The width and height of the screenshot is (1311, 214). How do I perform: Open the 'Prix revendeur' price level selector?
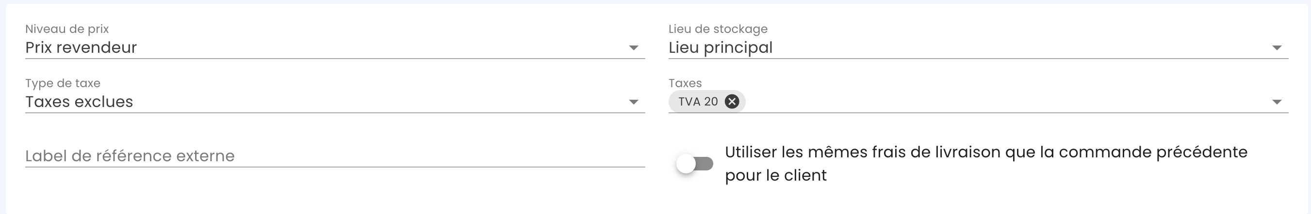pyautogui.click(x=305, y=48)
